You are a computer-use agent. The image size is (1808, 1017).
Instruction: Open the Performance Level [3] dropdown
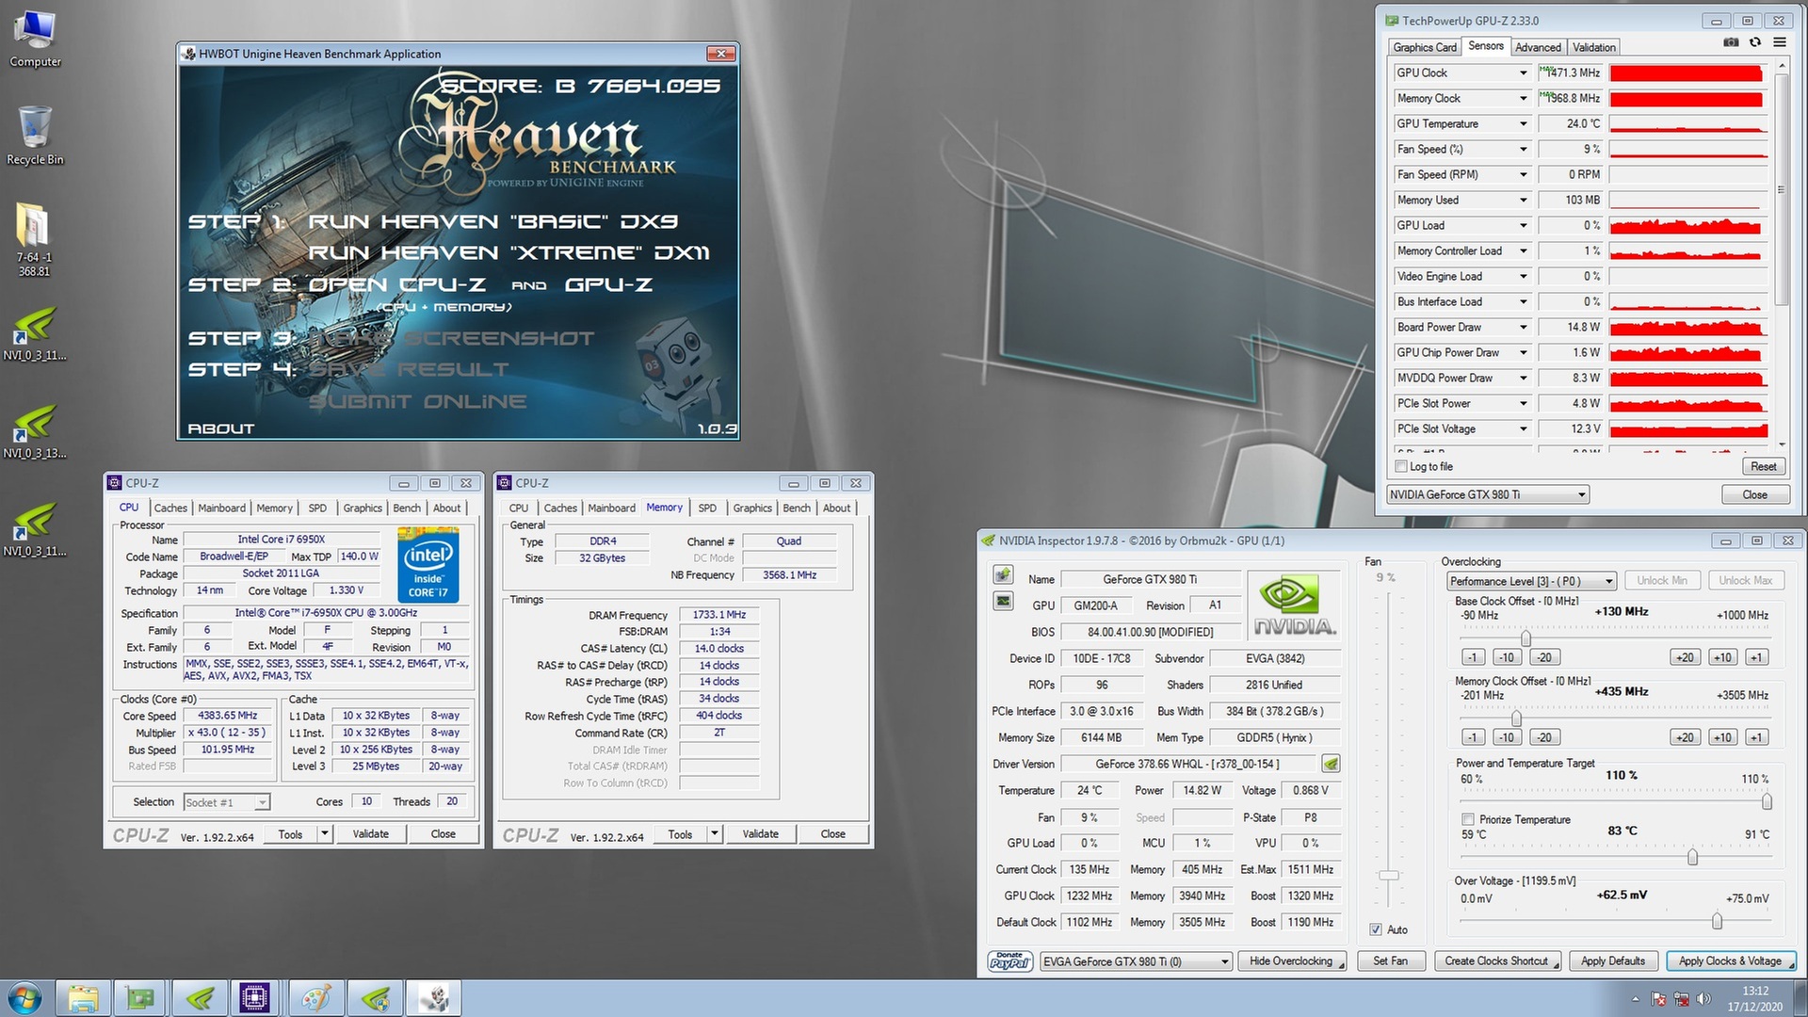click(1531, 581)
